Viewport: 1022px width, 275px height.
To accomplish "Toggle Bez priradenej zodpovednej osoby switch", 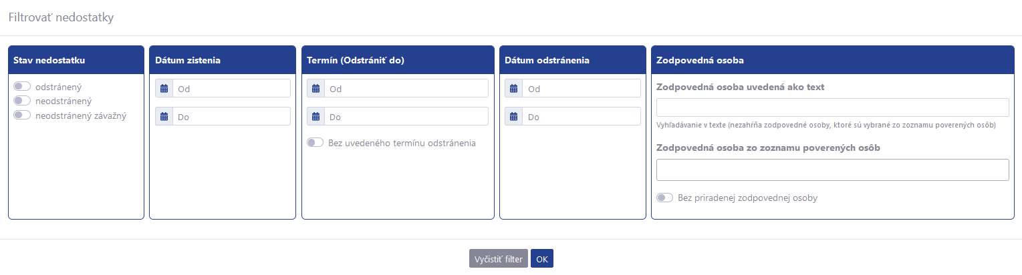I will pyautogui.click(x=665, y=198).
